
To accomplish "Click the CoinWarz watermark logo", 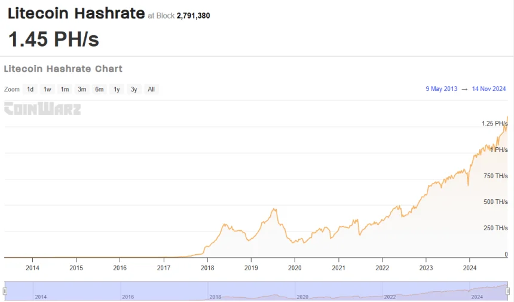I will [x=42, y=109].
